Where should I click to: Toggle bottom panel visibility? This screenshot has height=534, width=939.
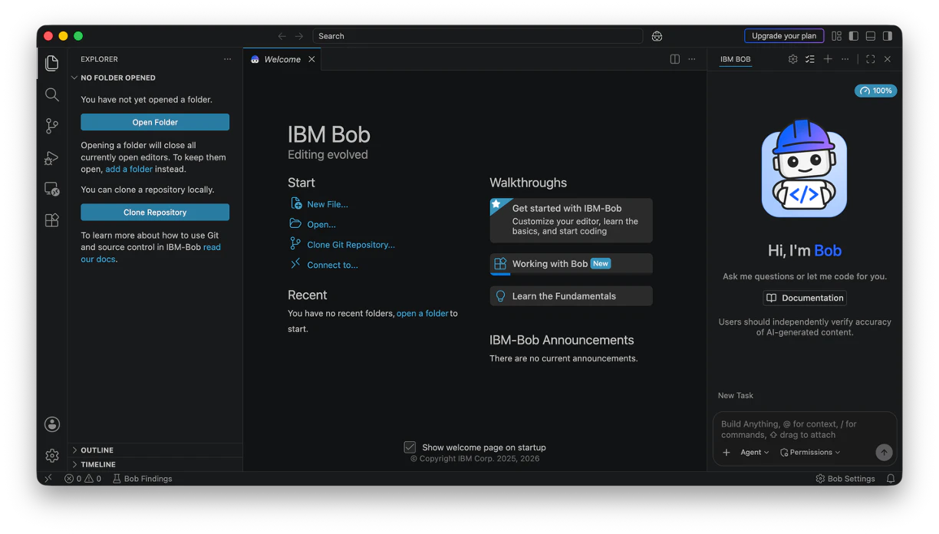[871, 36]
